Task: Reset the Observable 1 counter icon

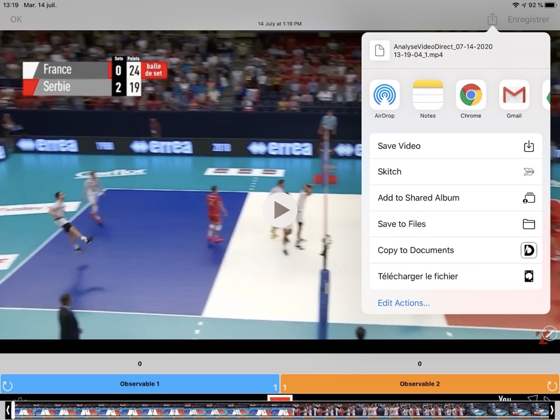Action: (7, 386)
